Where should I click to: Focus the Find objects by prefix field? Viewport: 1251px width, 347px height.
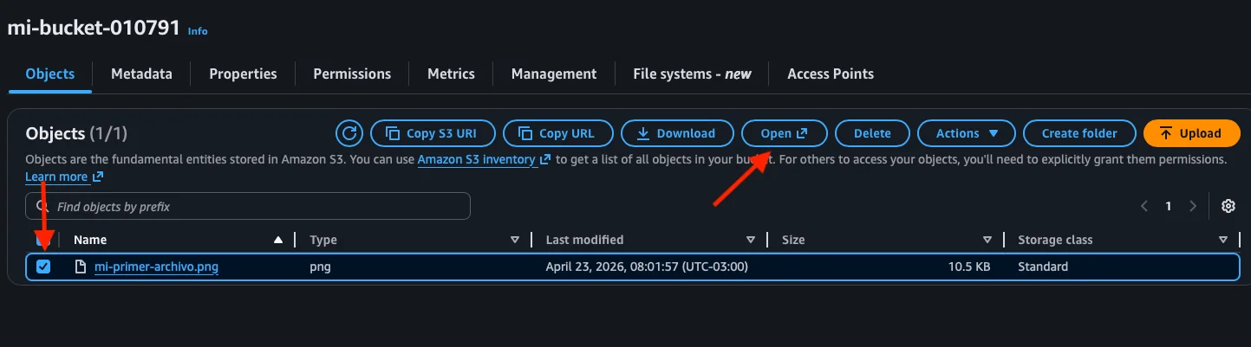(x=248, y=207)
